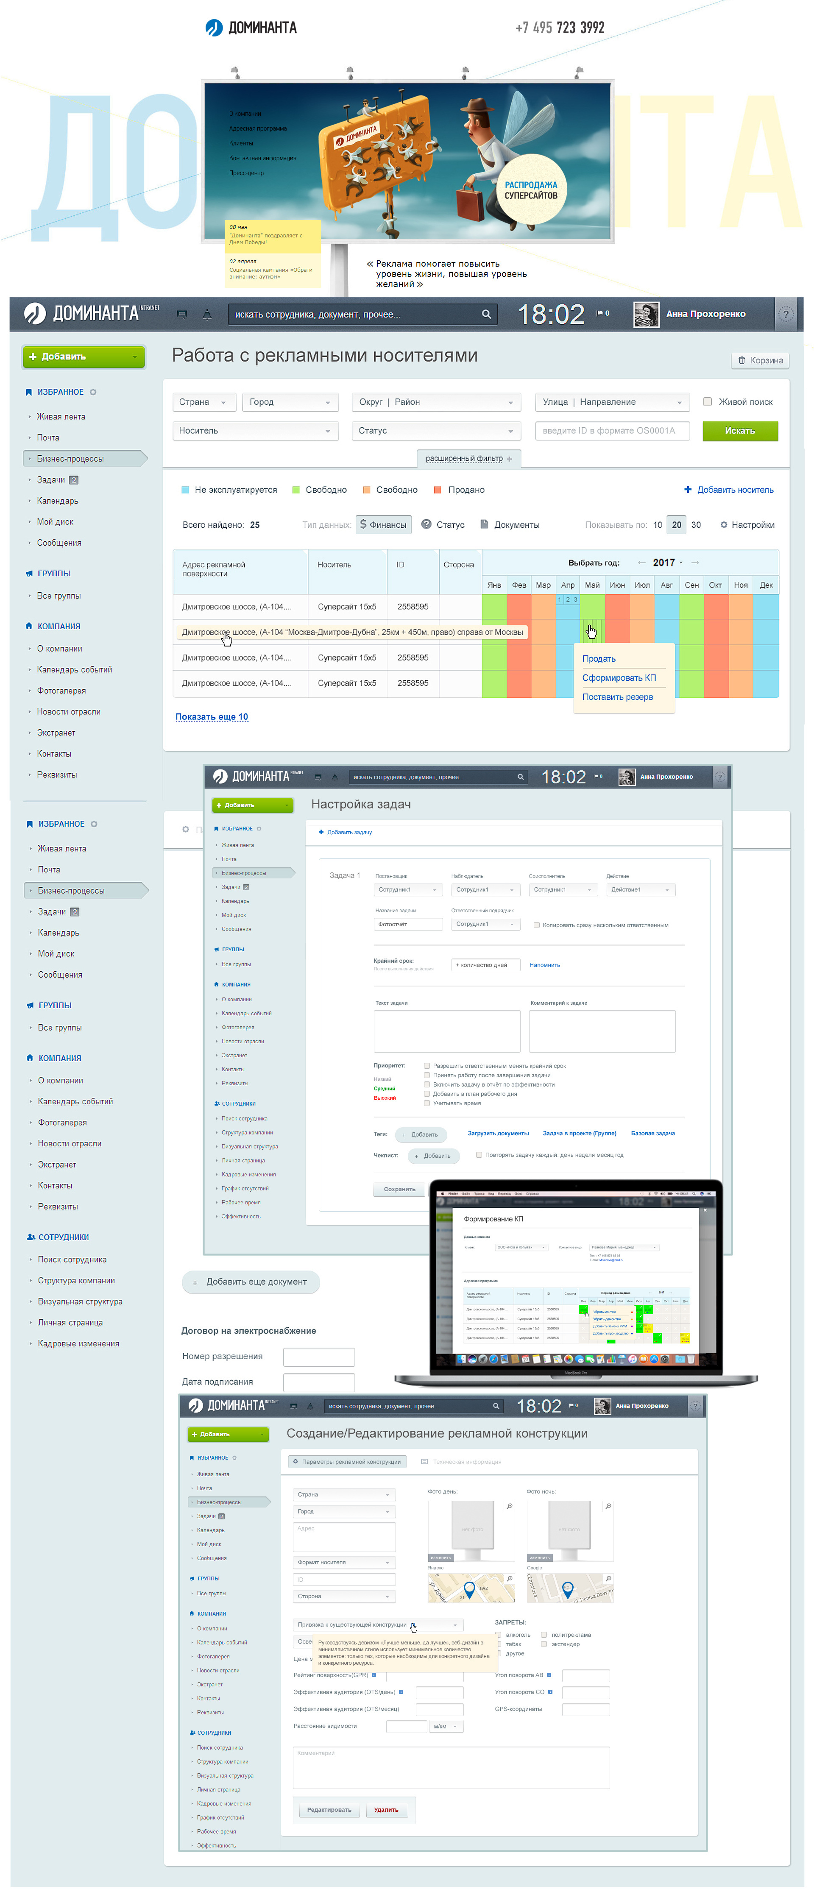Enlarge Яндекс map with its magnifier icon
This screenshot has height=1892, width=814.
[x=509, y=1578]
